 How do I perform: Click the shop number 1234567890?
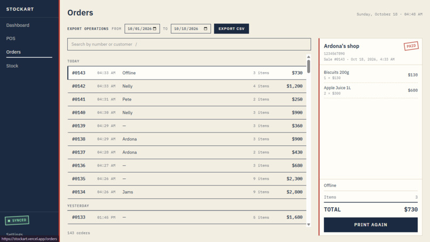coord(334,53)
